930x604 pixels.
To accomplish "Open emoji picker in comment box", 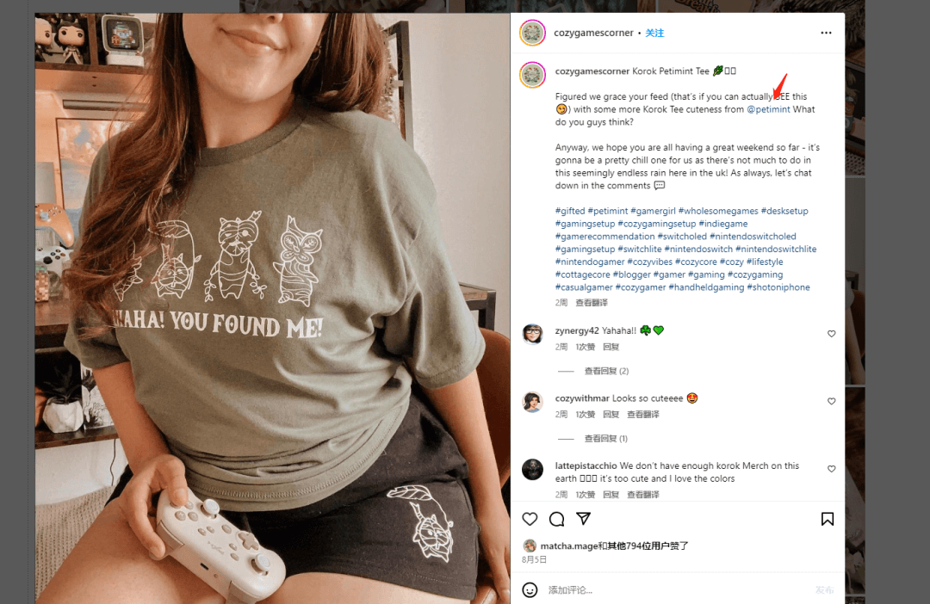I will 530,590.
